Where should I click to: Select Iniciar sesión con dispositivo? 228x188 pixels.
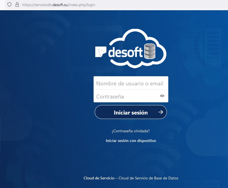(131, 141)
